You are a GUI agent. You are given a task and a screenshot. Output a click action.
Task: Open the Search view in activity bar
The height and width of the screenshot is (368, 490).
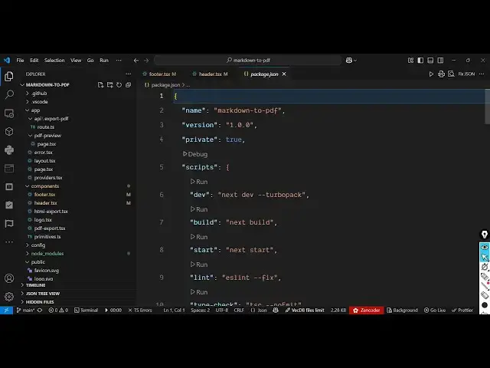point(9,94)
